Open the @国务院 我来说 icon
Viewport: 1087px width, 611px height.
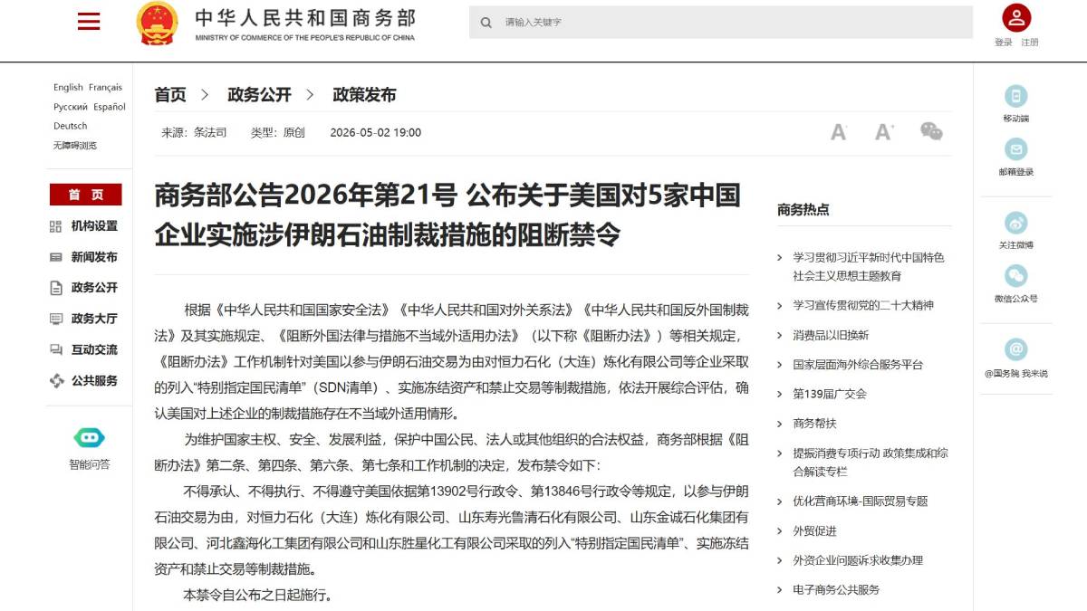(x=1016, y=349)
